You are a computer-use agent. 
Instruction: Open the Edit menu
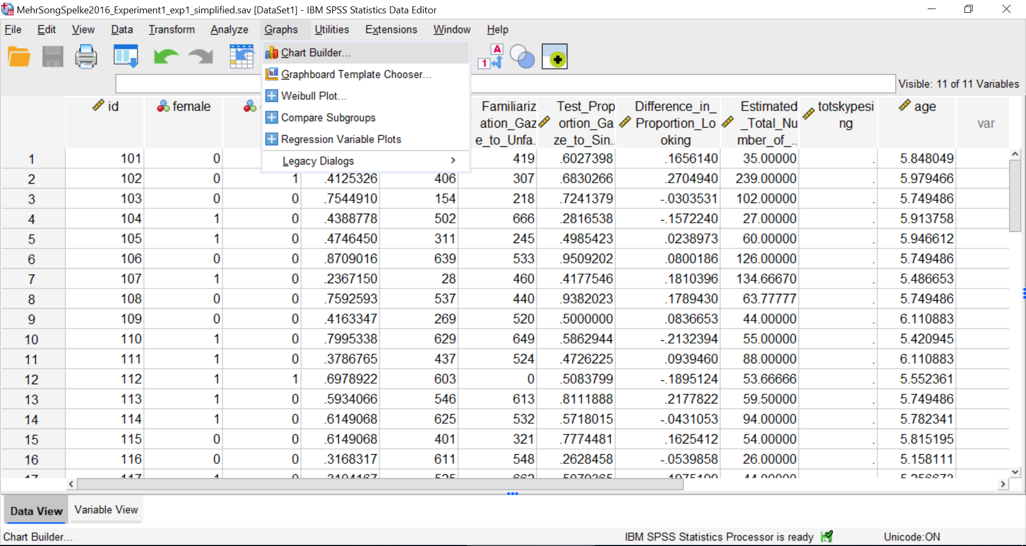coord(46,29)
